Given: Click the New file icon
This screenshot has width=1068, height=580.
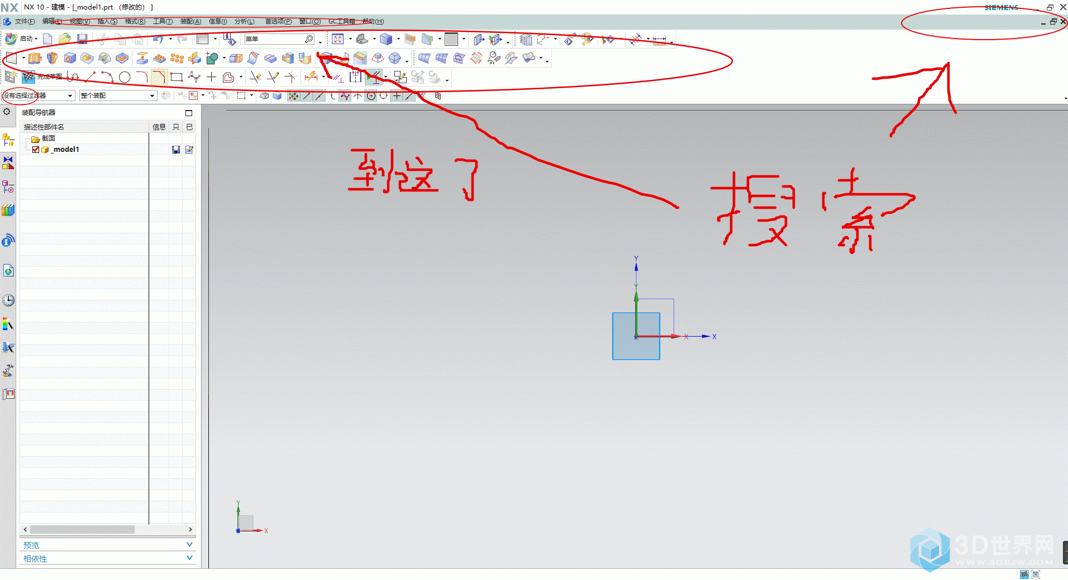Looking at the screenshot, I should point(47,39).
